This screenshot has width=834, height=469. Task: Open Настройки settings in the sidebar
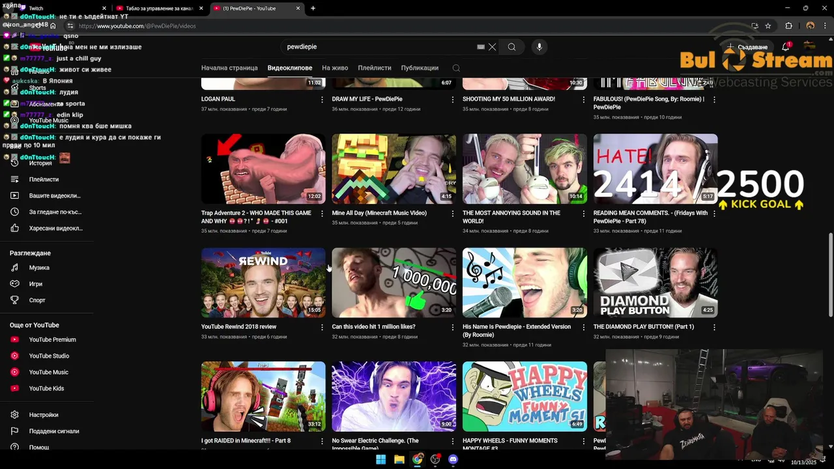click(x=44, y=415)
